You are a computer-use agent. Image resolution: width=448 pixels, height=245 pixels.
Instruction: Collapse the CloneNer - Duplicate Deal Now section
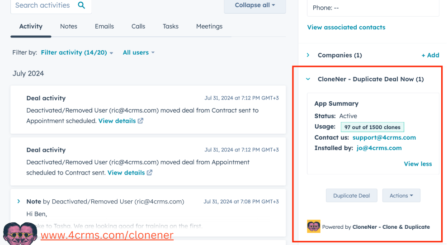pos(308,79)
